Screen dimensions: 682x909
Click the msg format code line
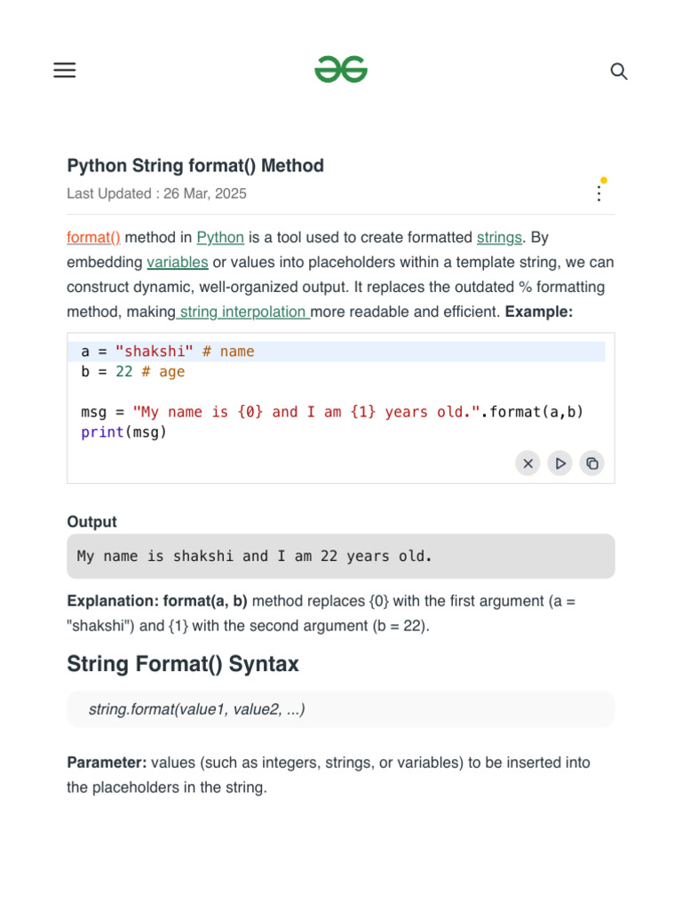coord(332,412)
